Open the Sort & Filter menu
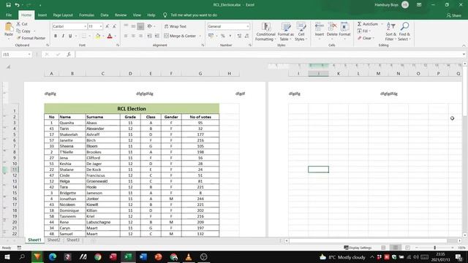This screenshot has width=468, height=263. 390,31
